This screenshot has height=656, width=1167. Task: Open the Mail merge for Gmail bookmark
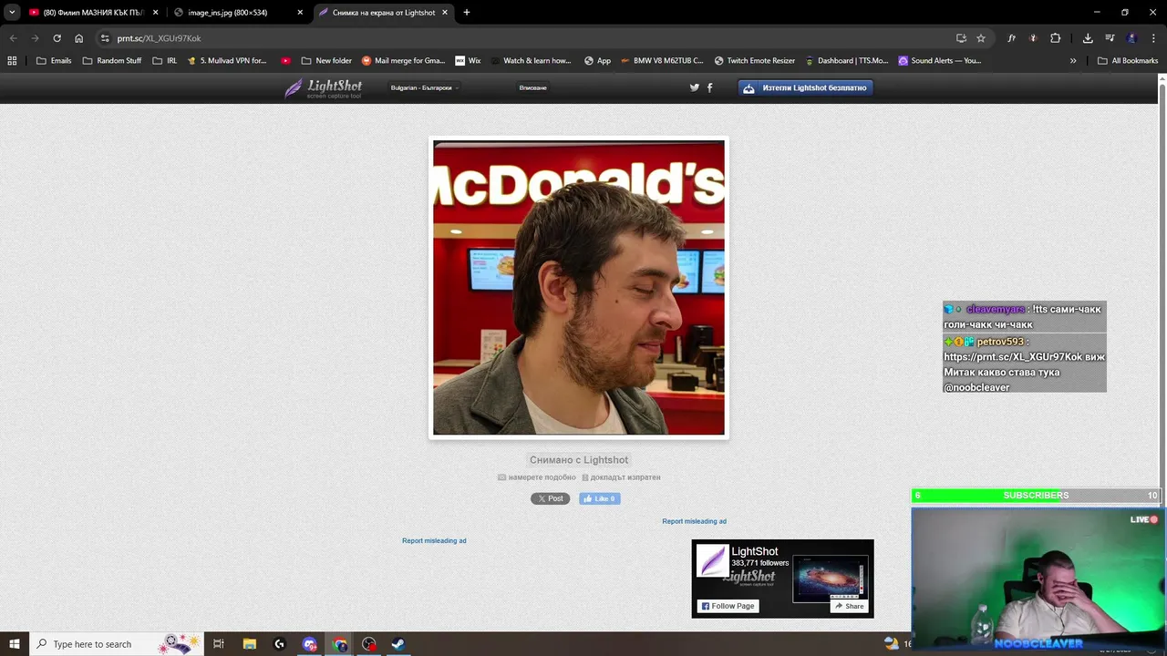click(x=403, y=61)
